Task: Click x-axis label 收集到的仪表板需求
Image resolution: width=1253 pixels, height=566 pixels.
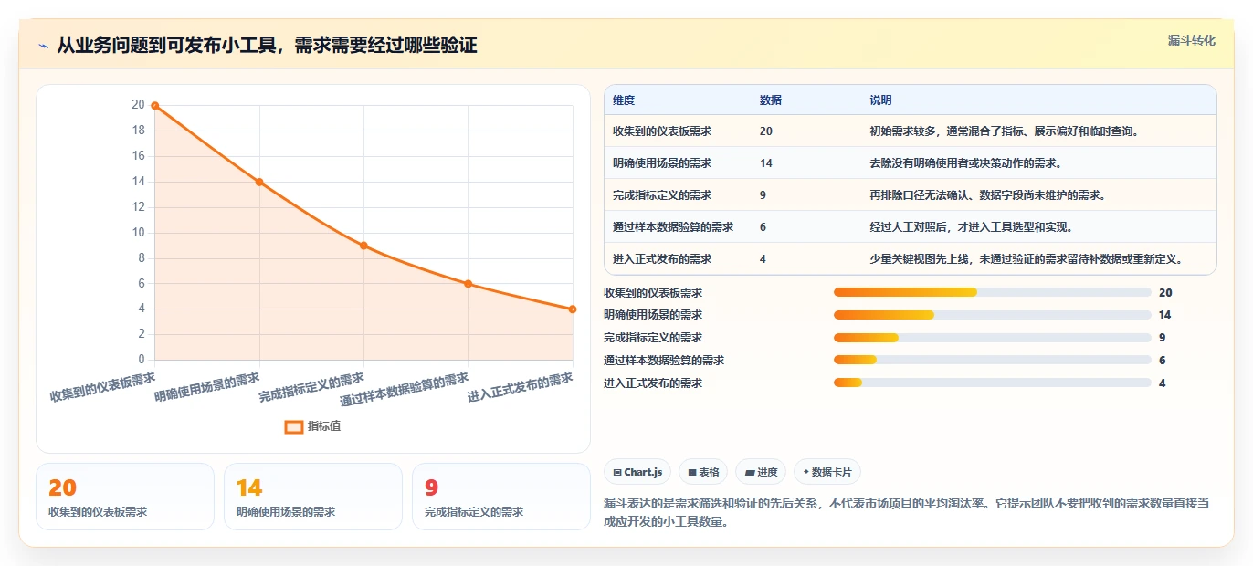Action: [x=103, y=387]
